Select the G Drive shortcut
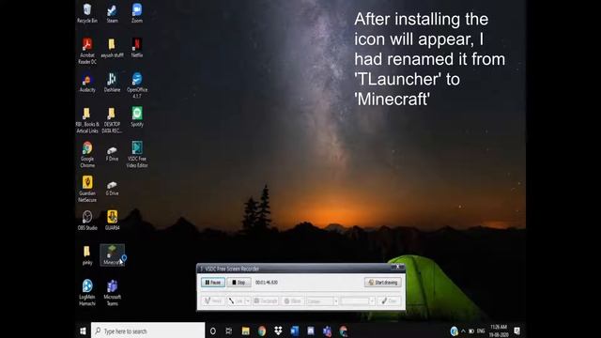Screen dimensions: 601x338 tap(112, 187)
